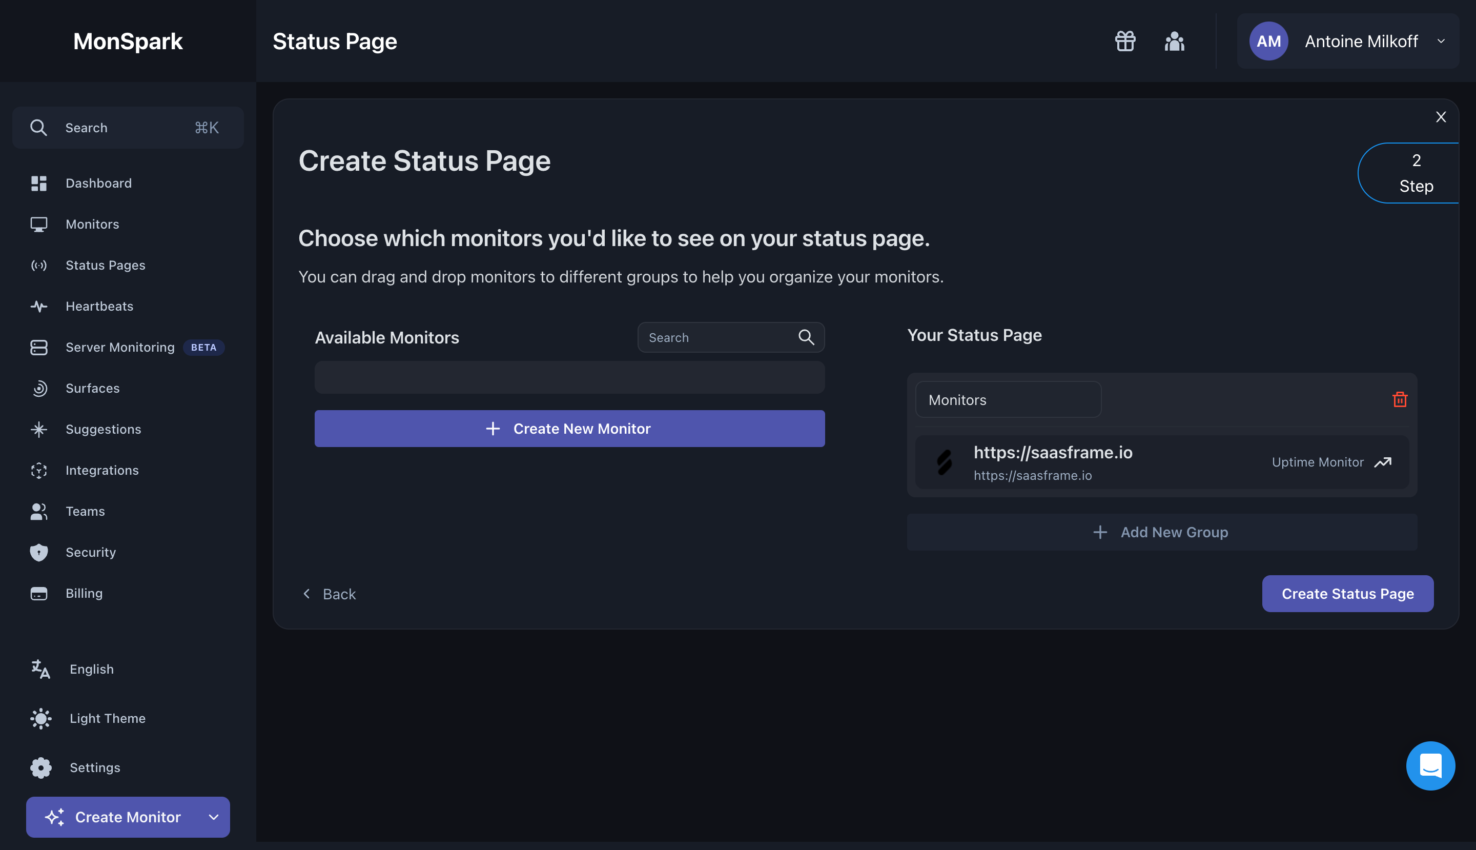Open the Intercom chat bubble
Screen dimensions: 1476x850
coord(1430,765)
